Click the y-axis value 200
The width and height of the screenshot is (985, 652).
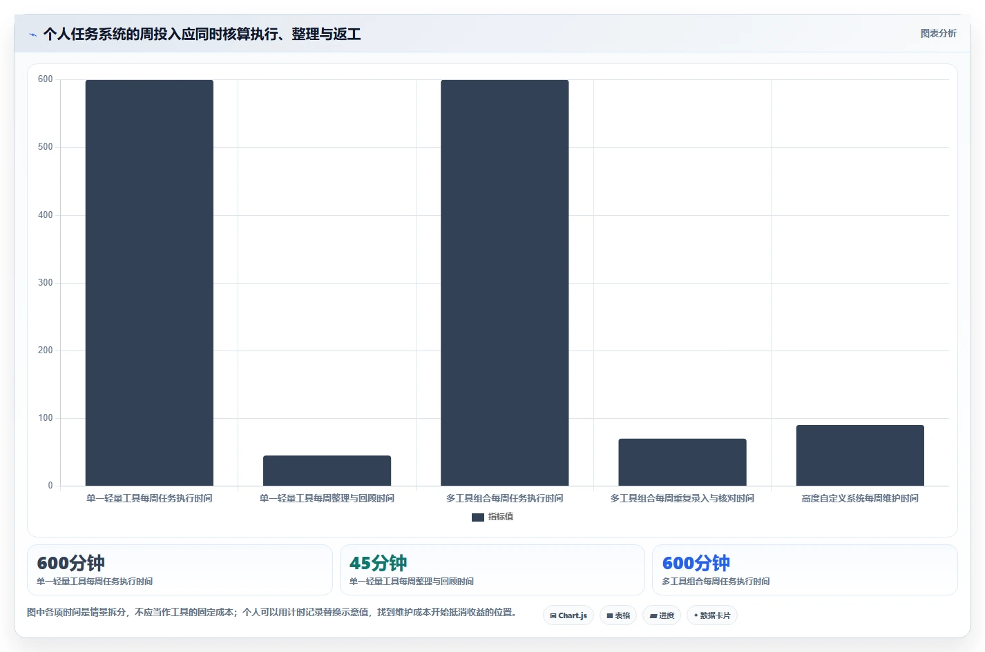tap(46, 350)
